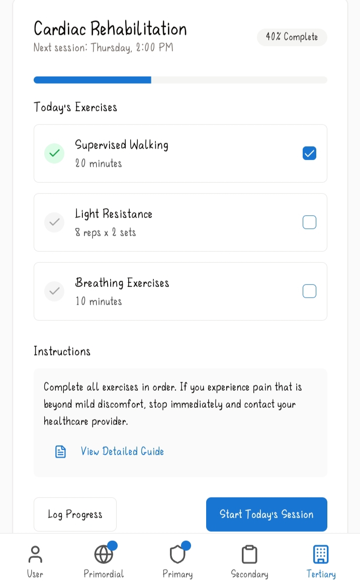
Task: Click the document icon beside View Detailed Guide
Action: point(61,452)
